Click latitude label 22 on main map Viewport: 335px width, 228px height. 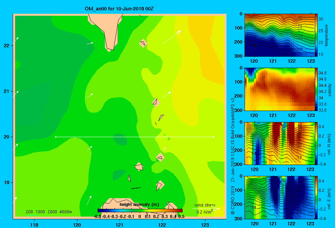(7, 46)
